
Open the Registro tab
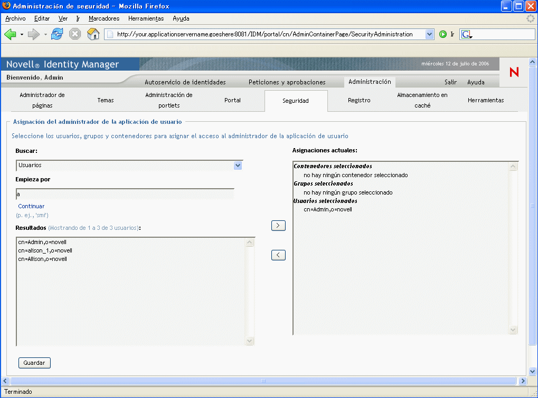tap(359, 100)
